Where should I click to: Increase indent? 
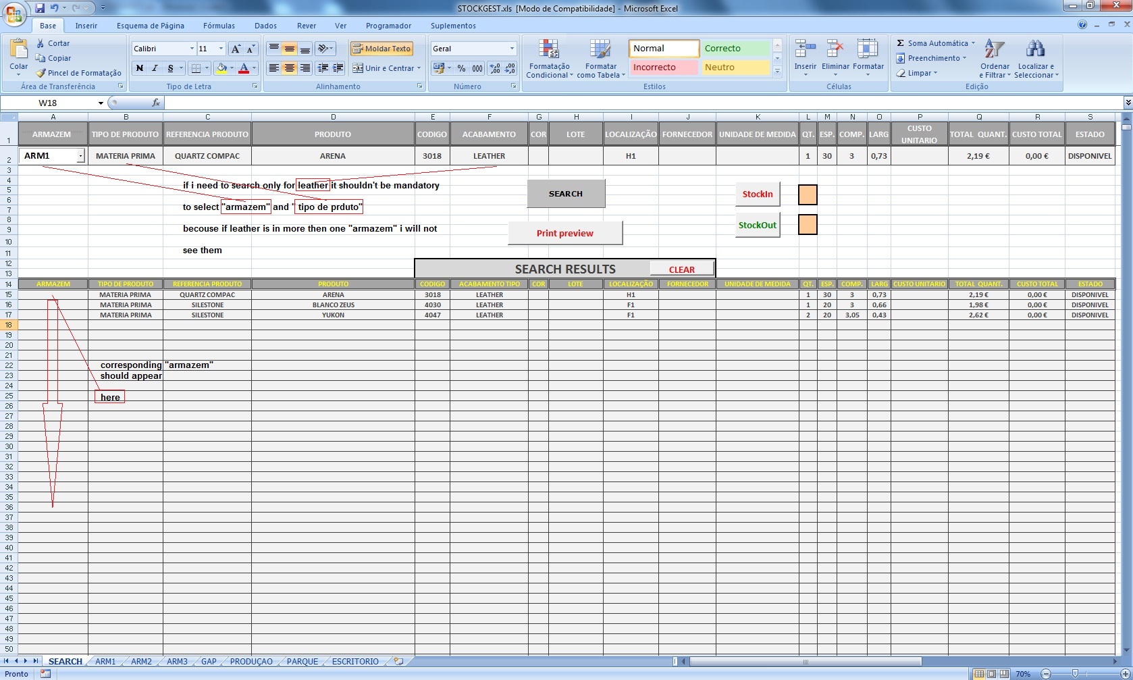[x=338, y=68]
